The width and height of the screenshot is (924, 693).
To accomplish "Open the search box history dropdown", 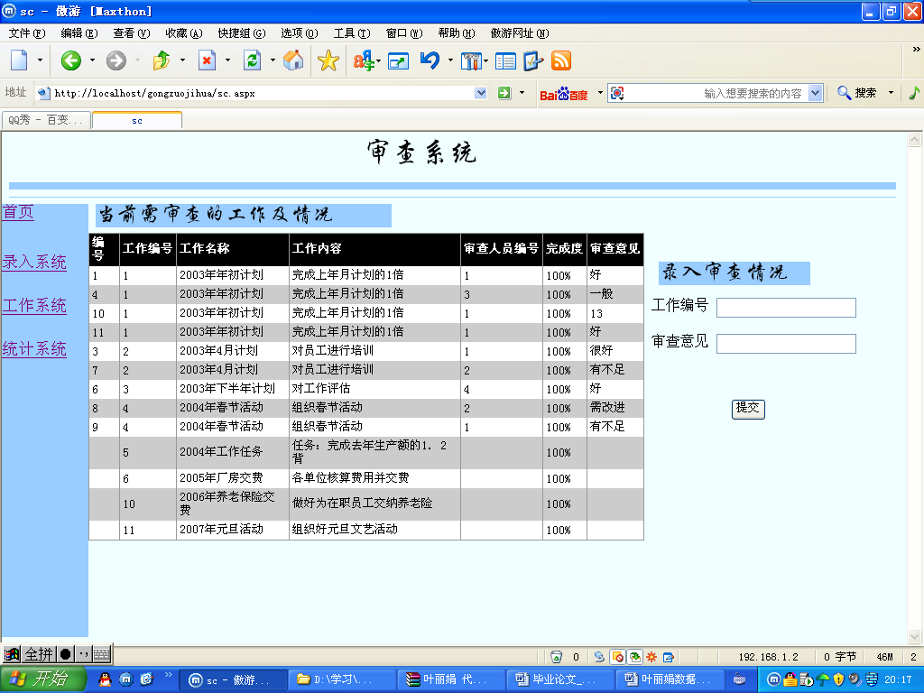I will (x=815, y=93).
